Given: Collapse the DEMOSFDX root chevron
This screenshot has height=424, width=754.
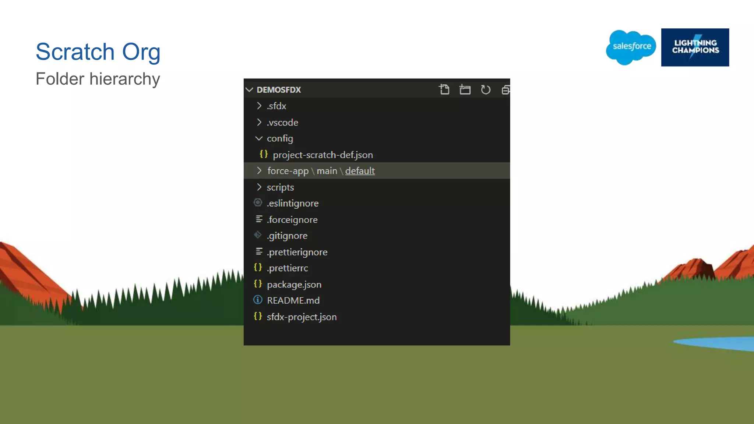Looking at the screenshot, I should point(249,90).
